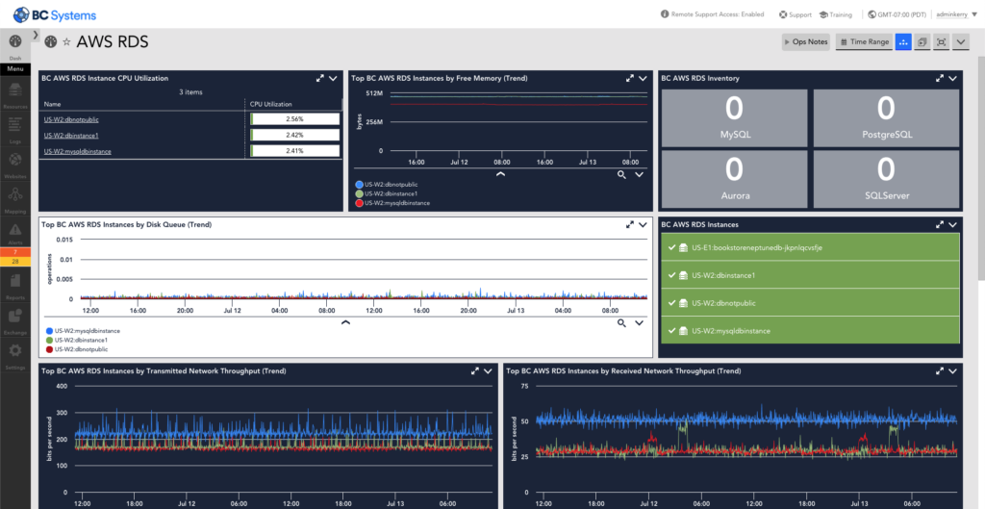The image size is (985, 509).
Task: Open Disk Queue widget dropdown menu
Action: [643, 224]
